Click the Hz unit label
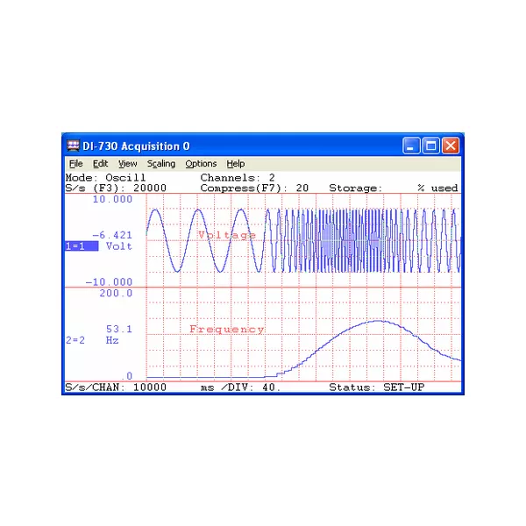The image size is (526, 526). coord(112,340)
